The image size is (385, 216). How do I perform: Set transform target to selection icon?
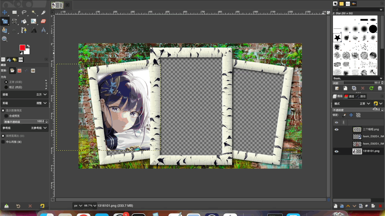coord(19,71)
